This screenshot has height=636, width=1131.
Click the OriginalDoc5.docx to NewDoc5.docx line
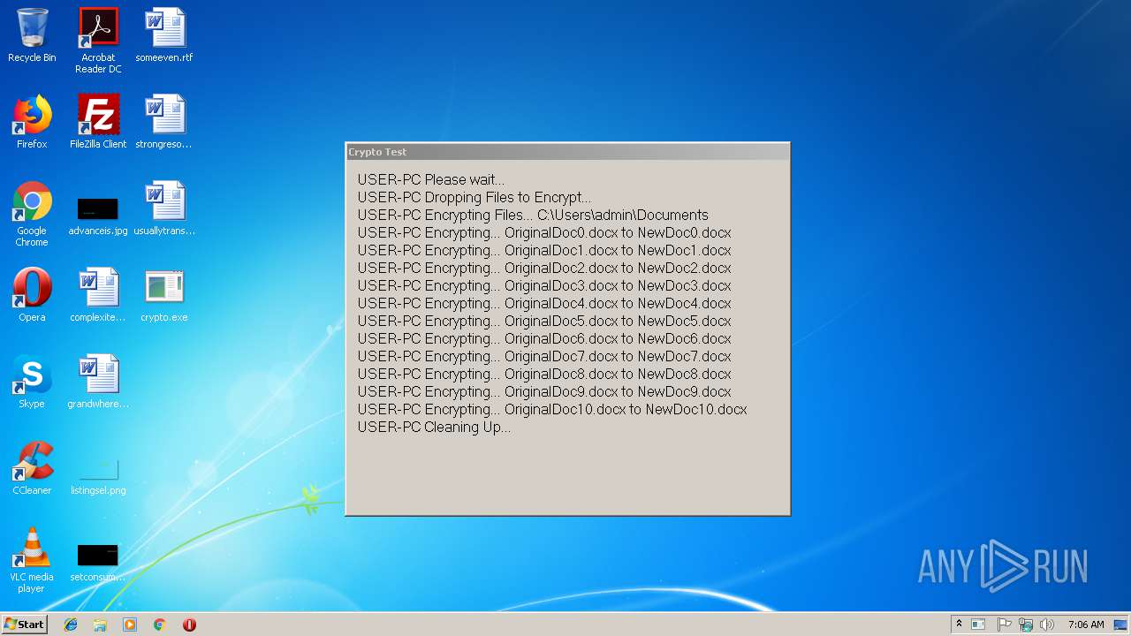tap(544, 321)
